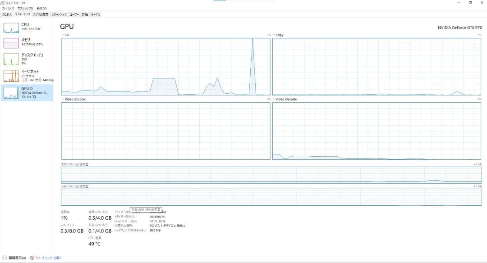Open the オプション(O) menu
This screenshot has height=263, width=487.
pyautogui.click(x=25, y=8)
